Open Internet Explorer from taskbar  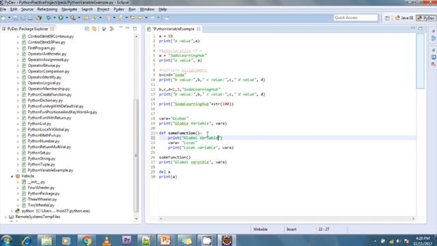pyautogui.click(x=27, y=241)
